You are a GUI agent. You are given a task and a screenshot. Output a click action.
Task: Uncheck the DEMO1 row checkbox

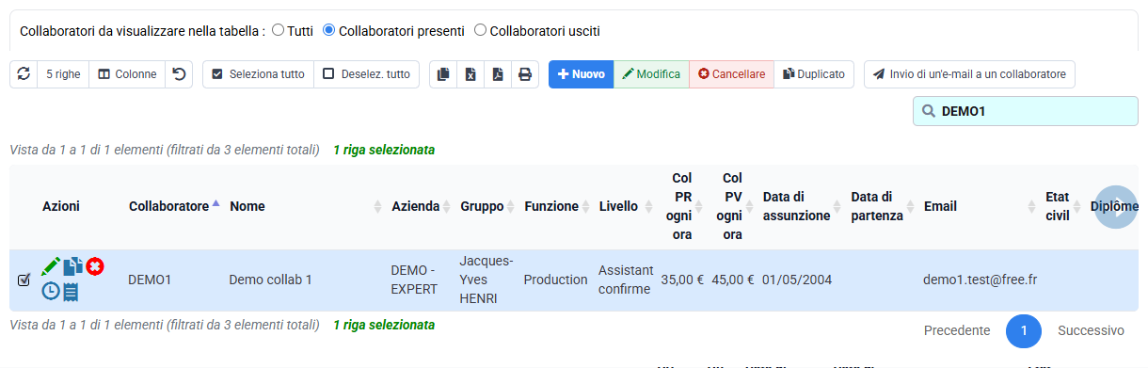pyautogui.click(x=24, y=280)
